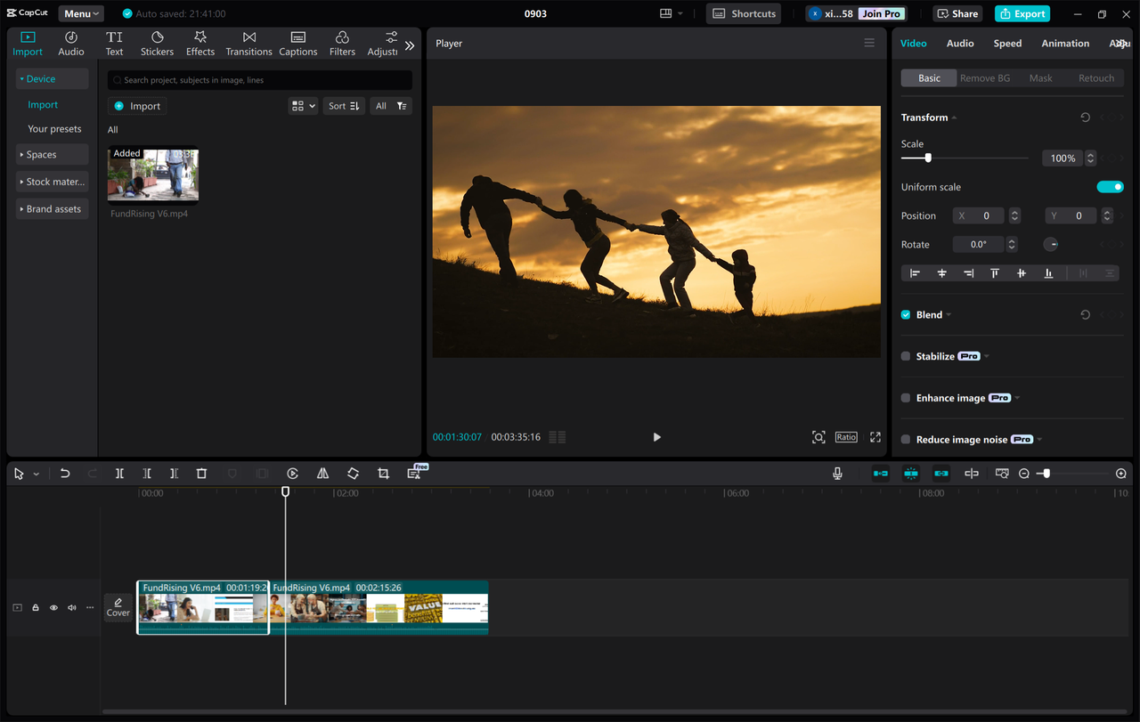
Task: Uncheck the Blend option
Action: coord(905,314)
